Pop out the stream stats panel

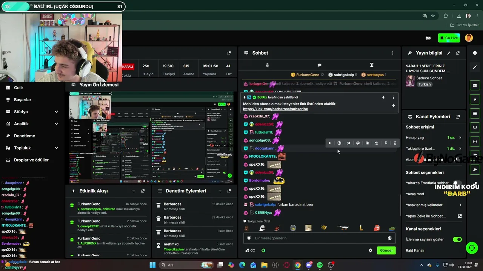229,53
